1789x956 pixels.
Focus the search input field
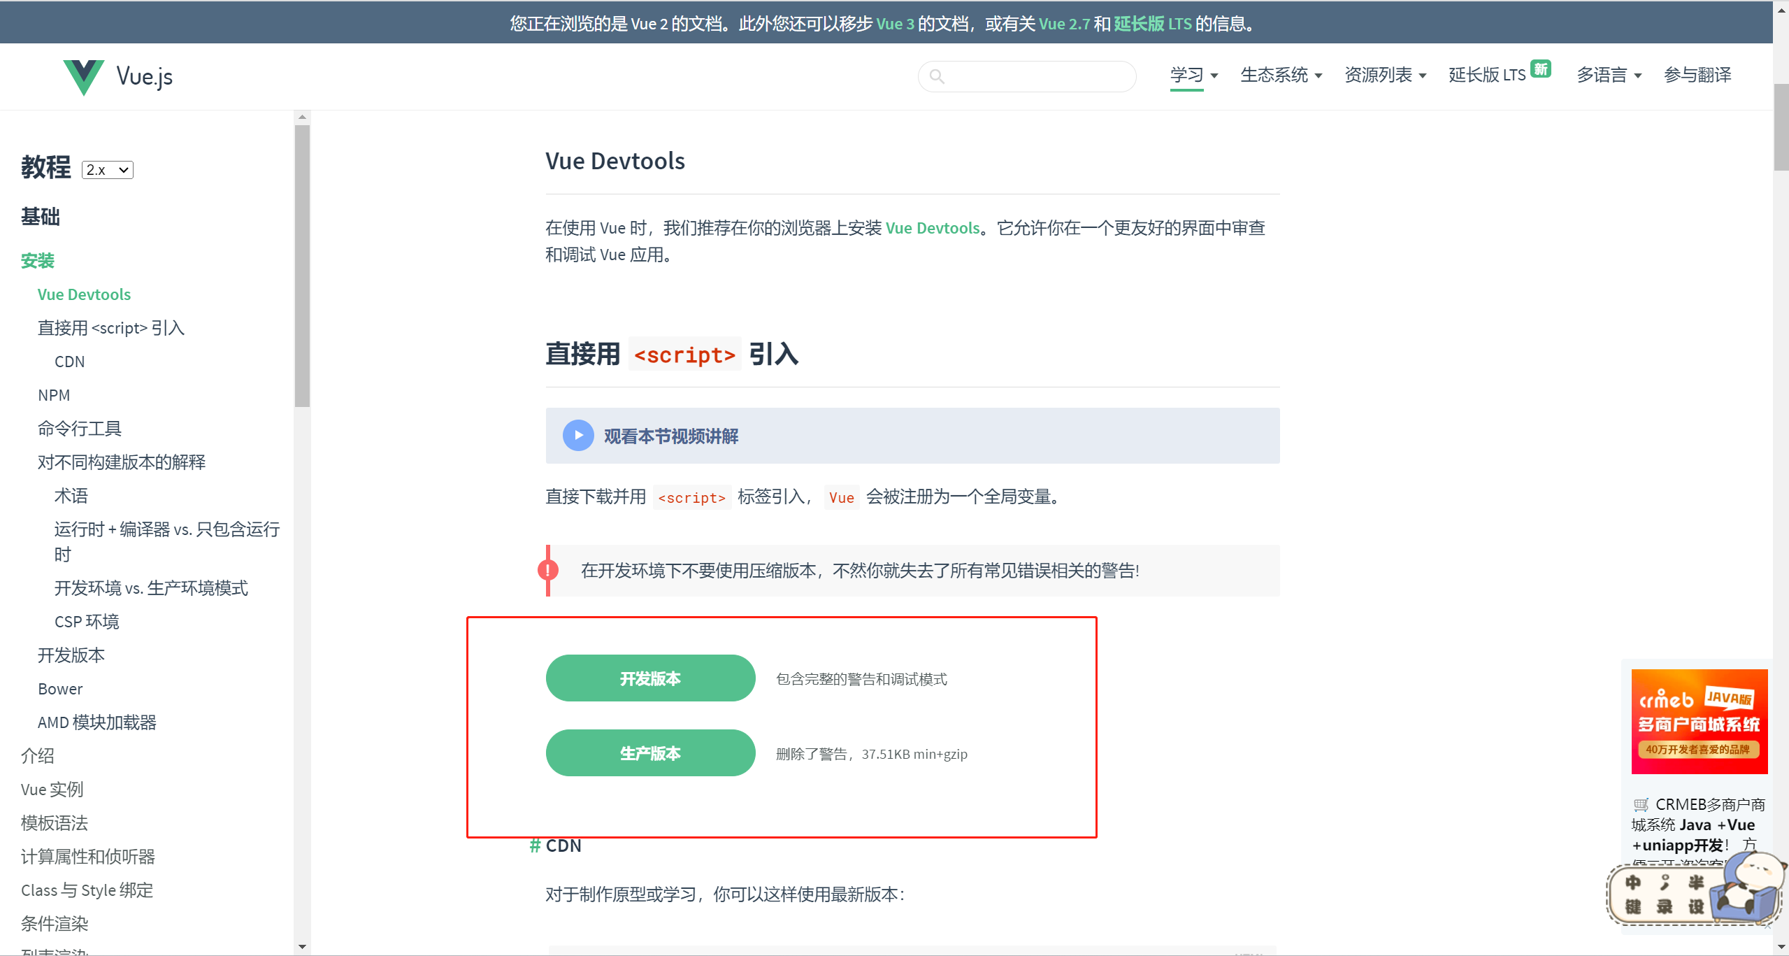tap(1027, 76)
